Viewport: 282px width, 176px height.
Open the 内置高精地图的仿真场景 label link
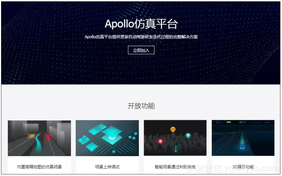39,167
